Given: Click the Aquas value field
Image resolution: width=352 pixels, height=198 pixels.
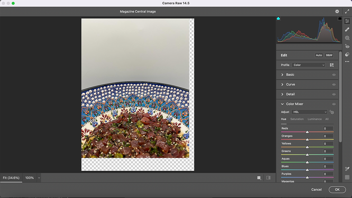Looking at the screenshot, I should [328, 159].
